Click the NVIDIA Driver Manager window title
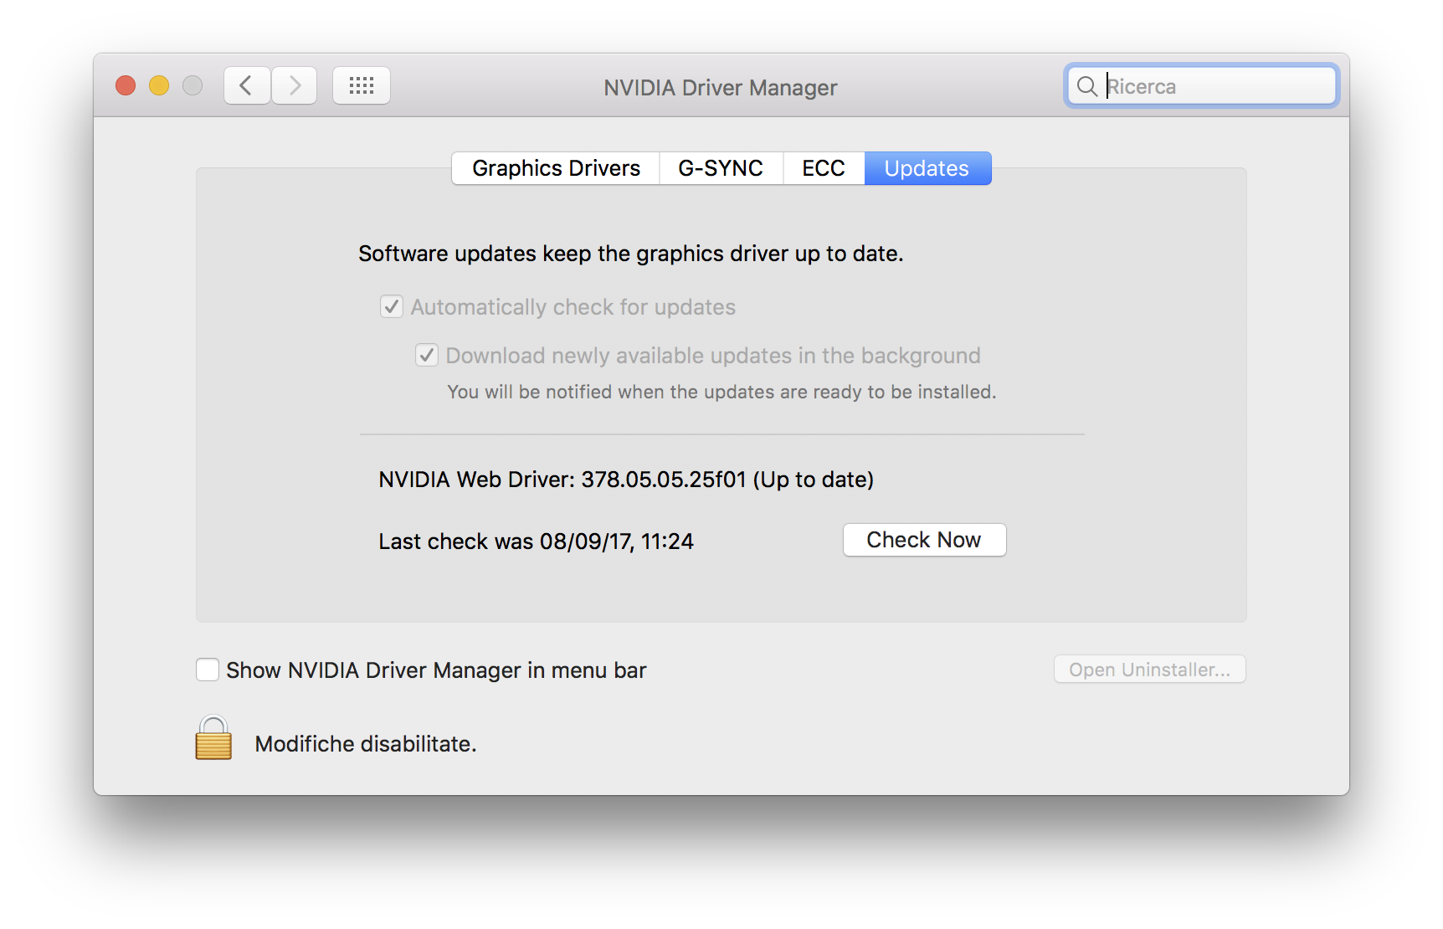Image resolution: width=1443 pixels, height=929 pixels. pyautogui.click(x=721, y=88)
